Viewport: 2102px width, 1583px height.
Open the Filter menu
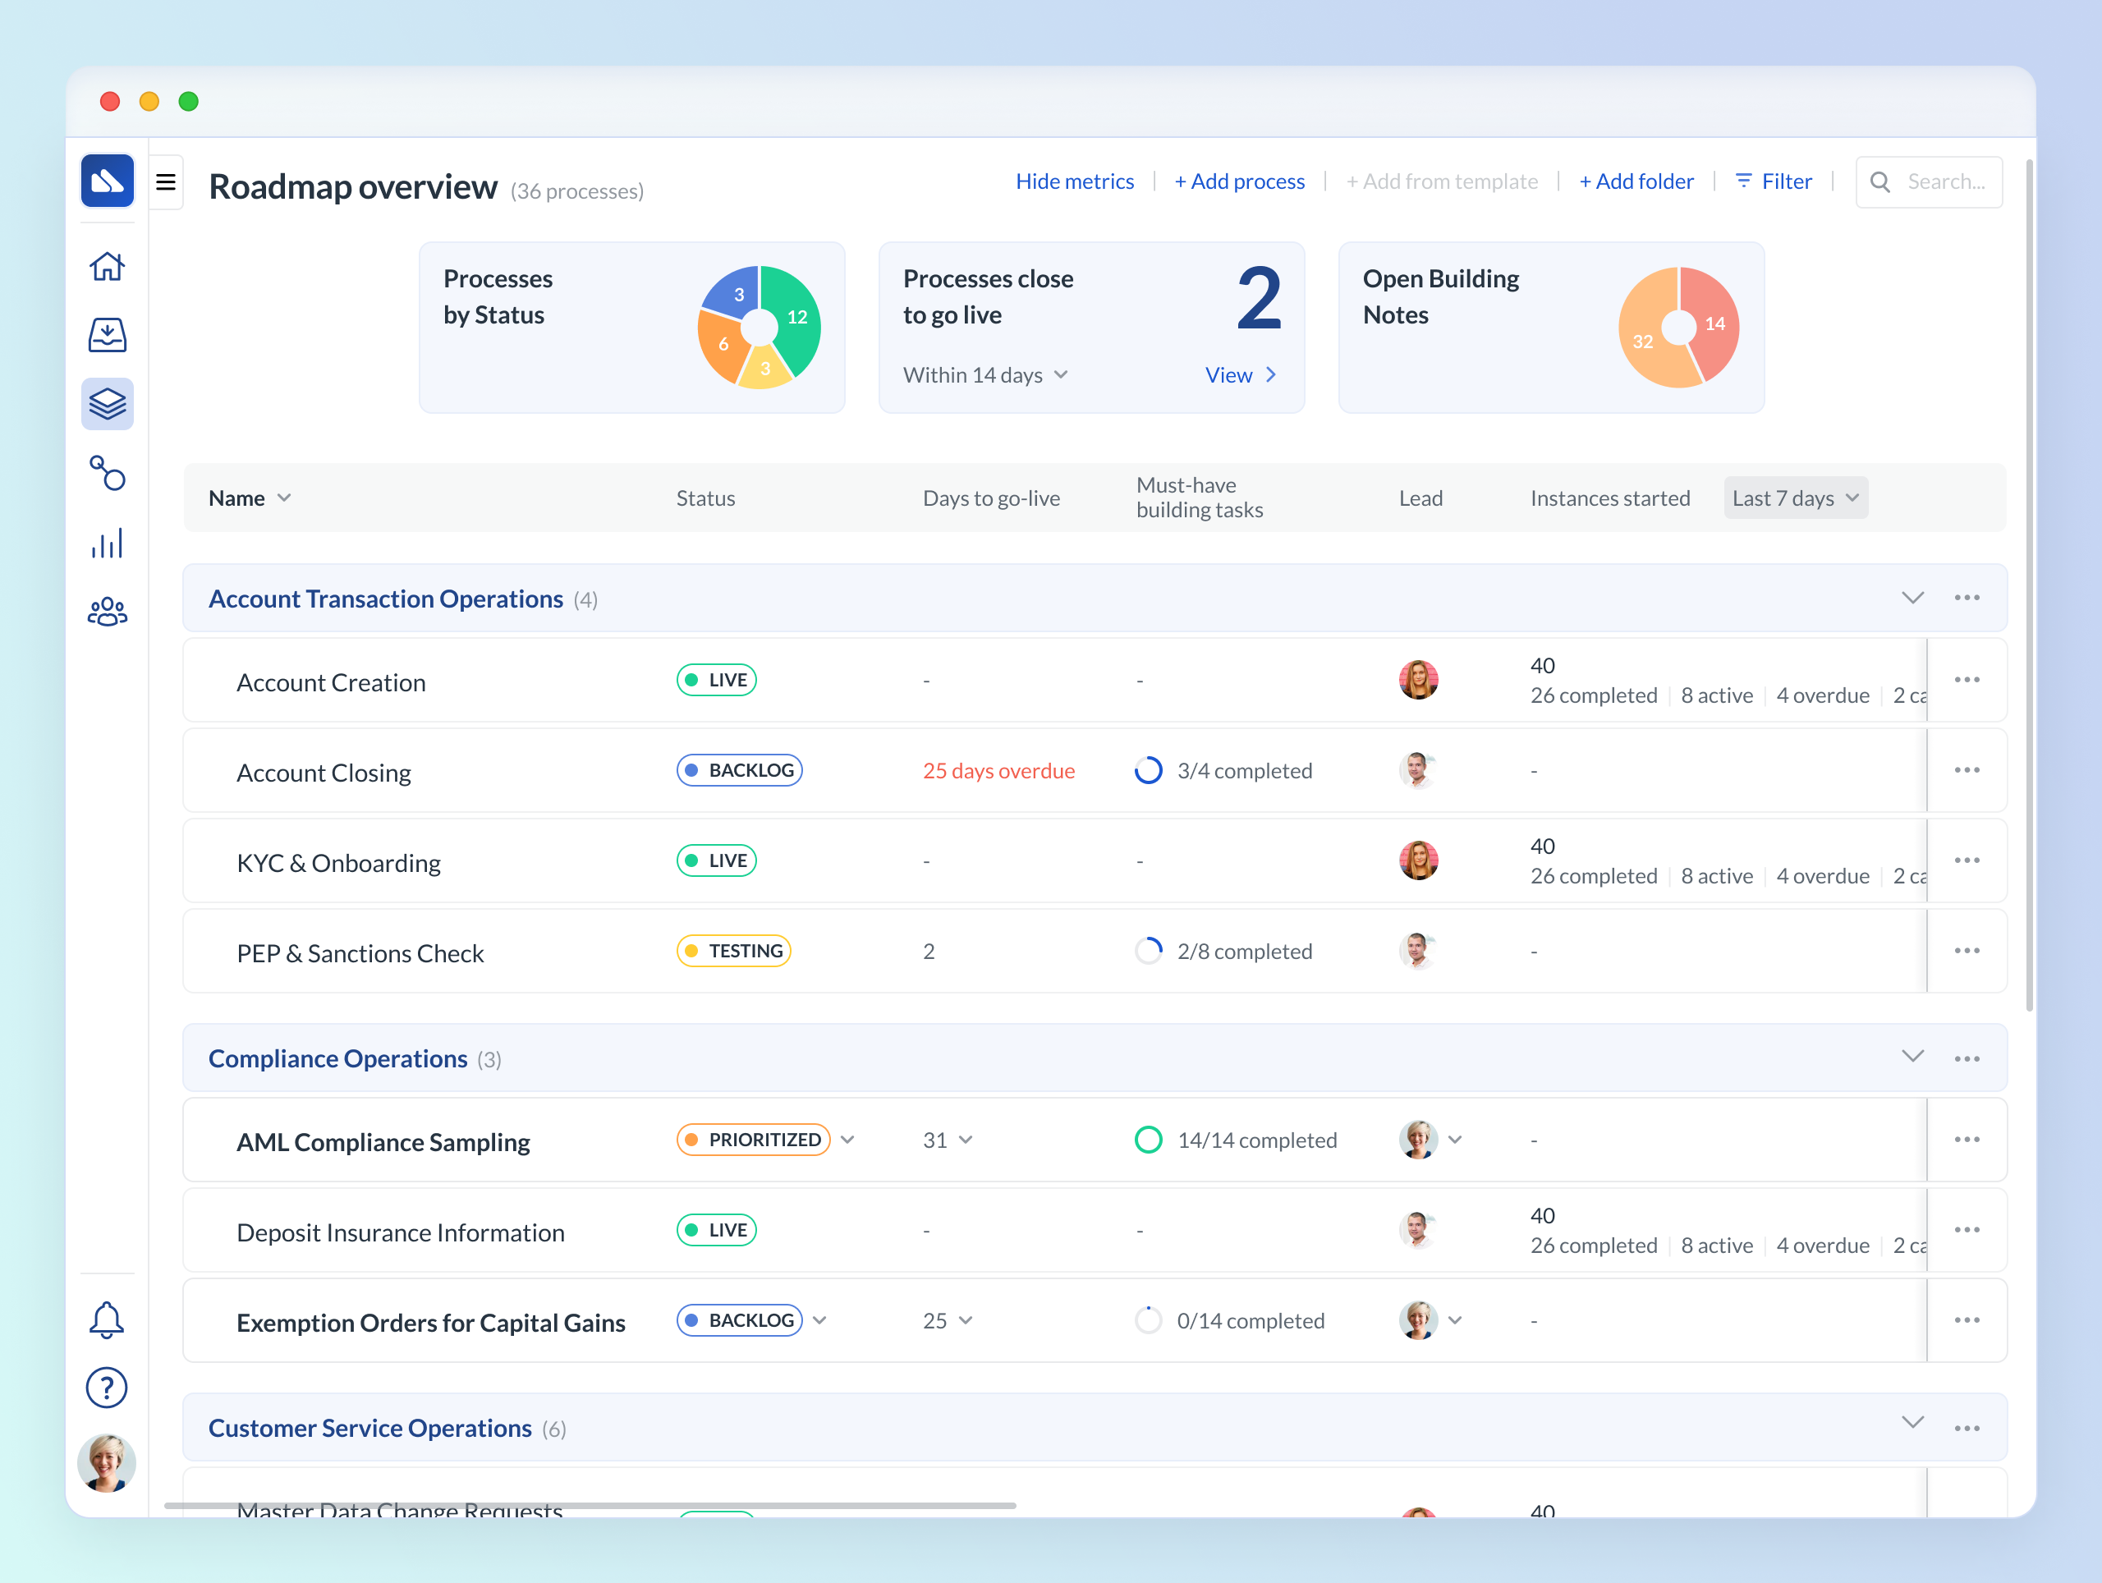pos(1774,181)
